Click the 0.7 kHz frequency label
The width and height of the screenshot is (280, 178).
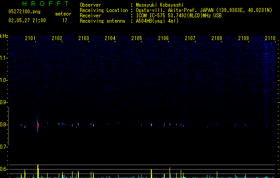(x=4, y=147)
